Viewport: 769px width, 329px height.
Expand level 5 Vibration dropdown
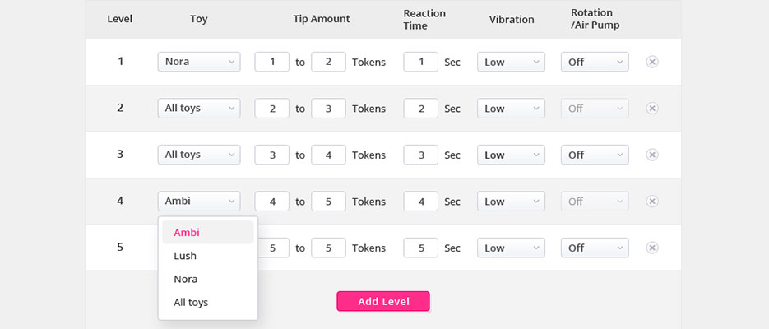(511, 248)
